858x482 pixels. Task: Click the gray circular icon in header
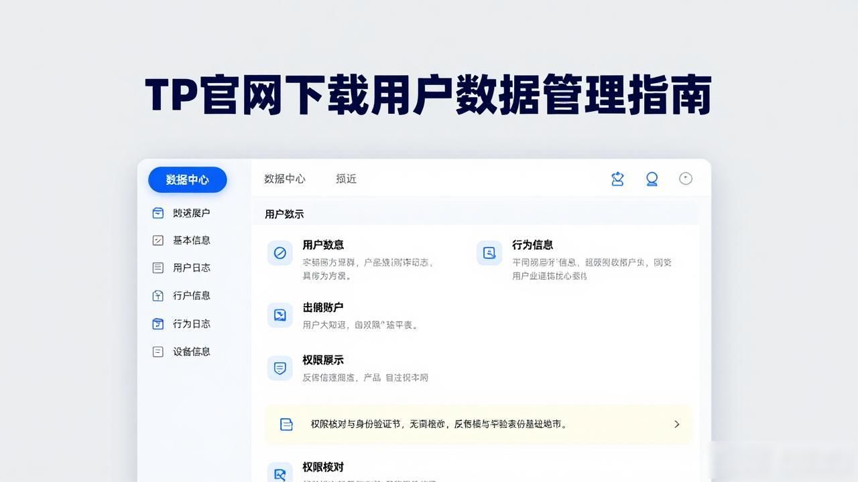click(x=686, y=179)
